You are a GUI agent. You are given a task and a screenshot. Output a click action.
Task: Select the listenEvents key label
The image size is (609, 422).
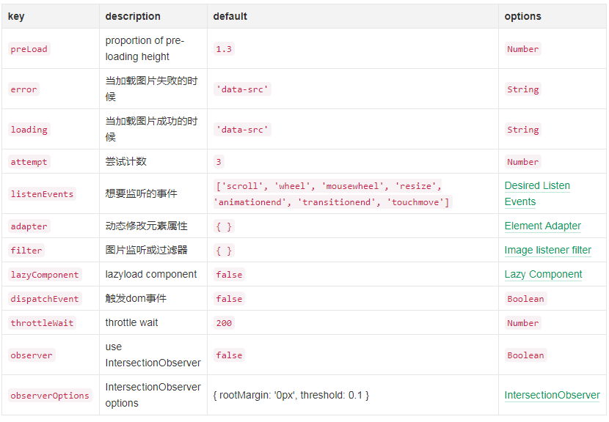(x=42, y=194)
